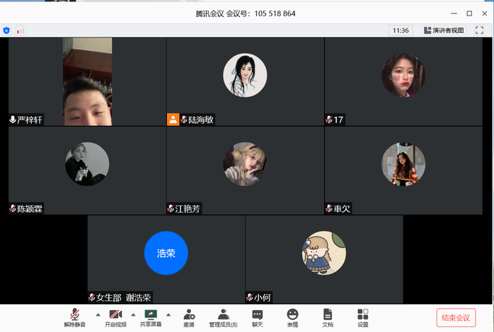This screenshot has width=494, height=332.
Task: Click the blue 浩荣 avatar circle
Action: pos(166,253)
